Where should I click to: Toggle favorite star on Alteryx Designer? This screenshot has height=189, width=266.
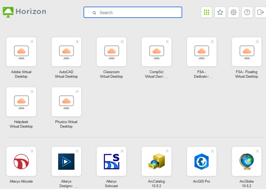click(77, 151)
